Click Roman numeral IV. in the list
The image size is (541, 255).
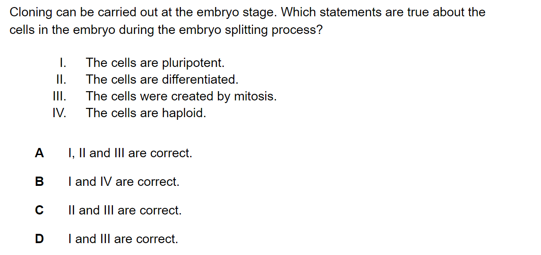(x=60, y=113)
